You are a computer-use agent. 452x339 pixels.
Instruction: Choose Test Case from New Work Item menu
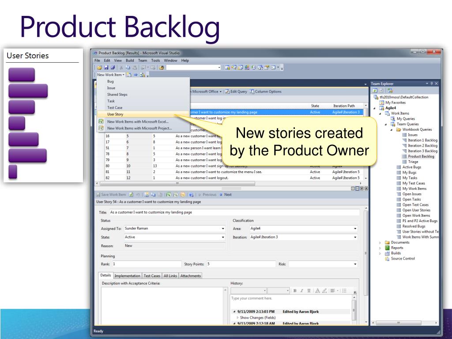coord(143,108)
